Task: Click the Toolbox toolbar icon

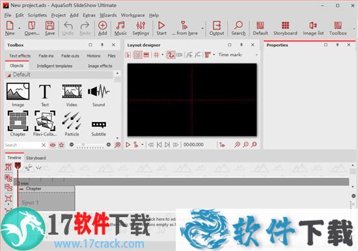Action: pyautogui.click(x=338, y=28)
